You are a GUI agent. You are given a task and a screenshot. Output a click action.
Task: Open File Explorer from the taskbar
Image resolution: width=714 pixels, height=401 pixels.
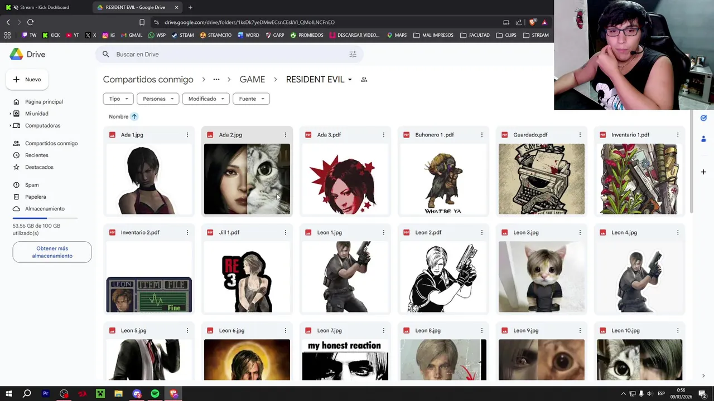(118, 394)
